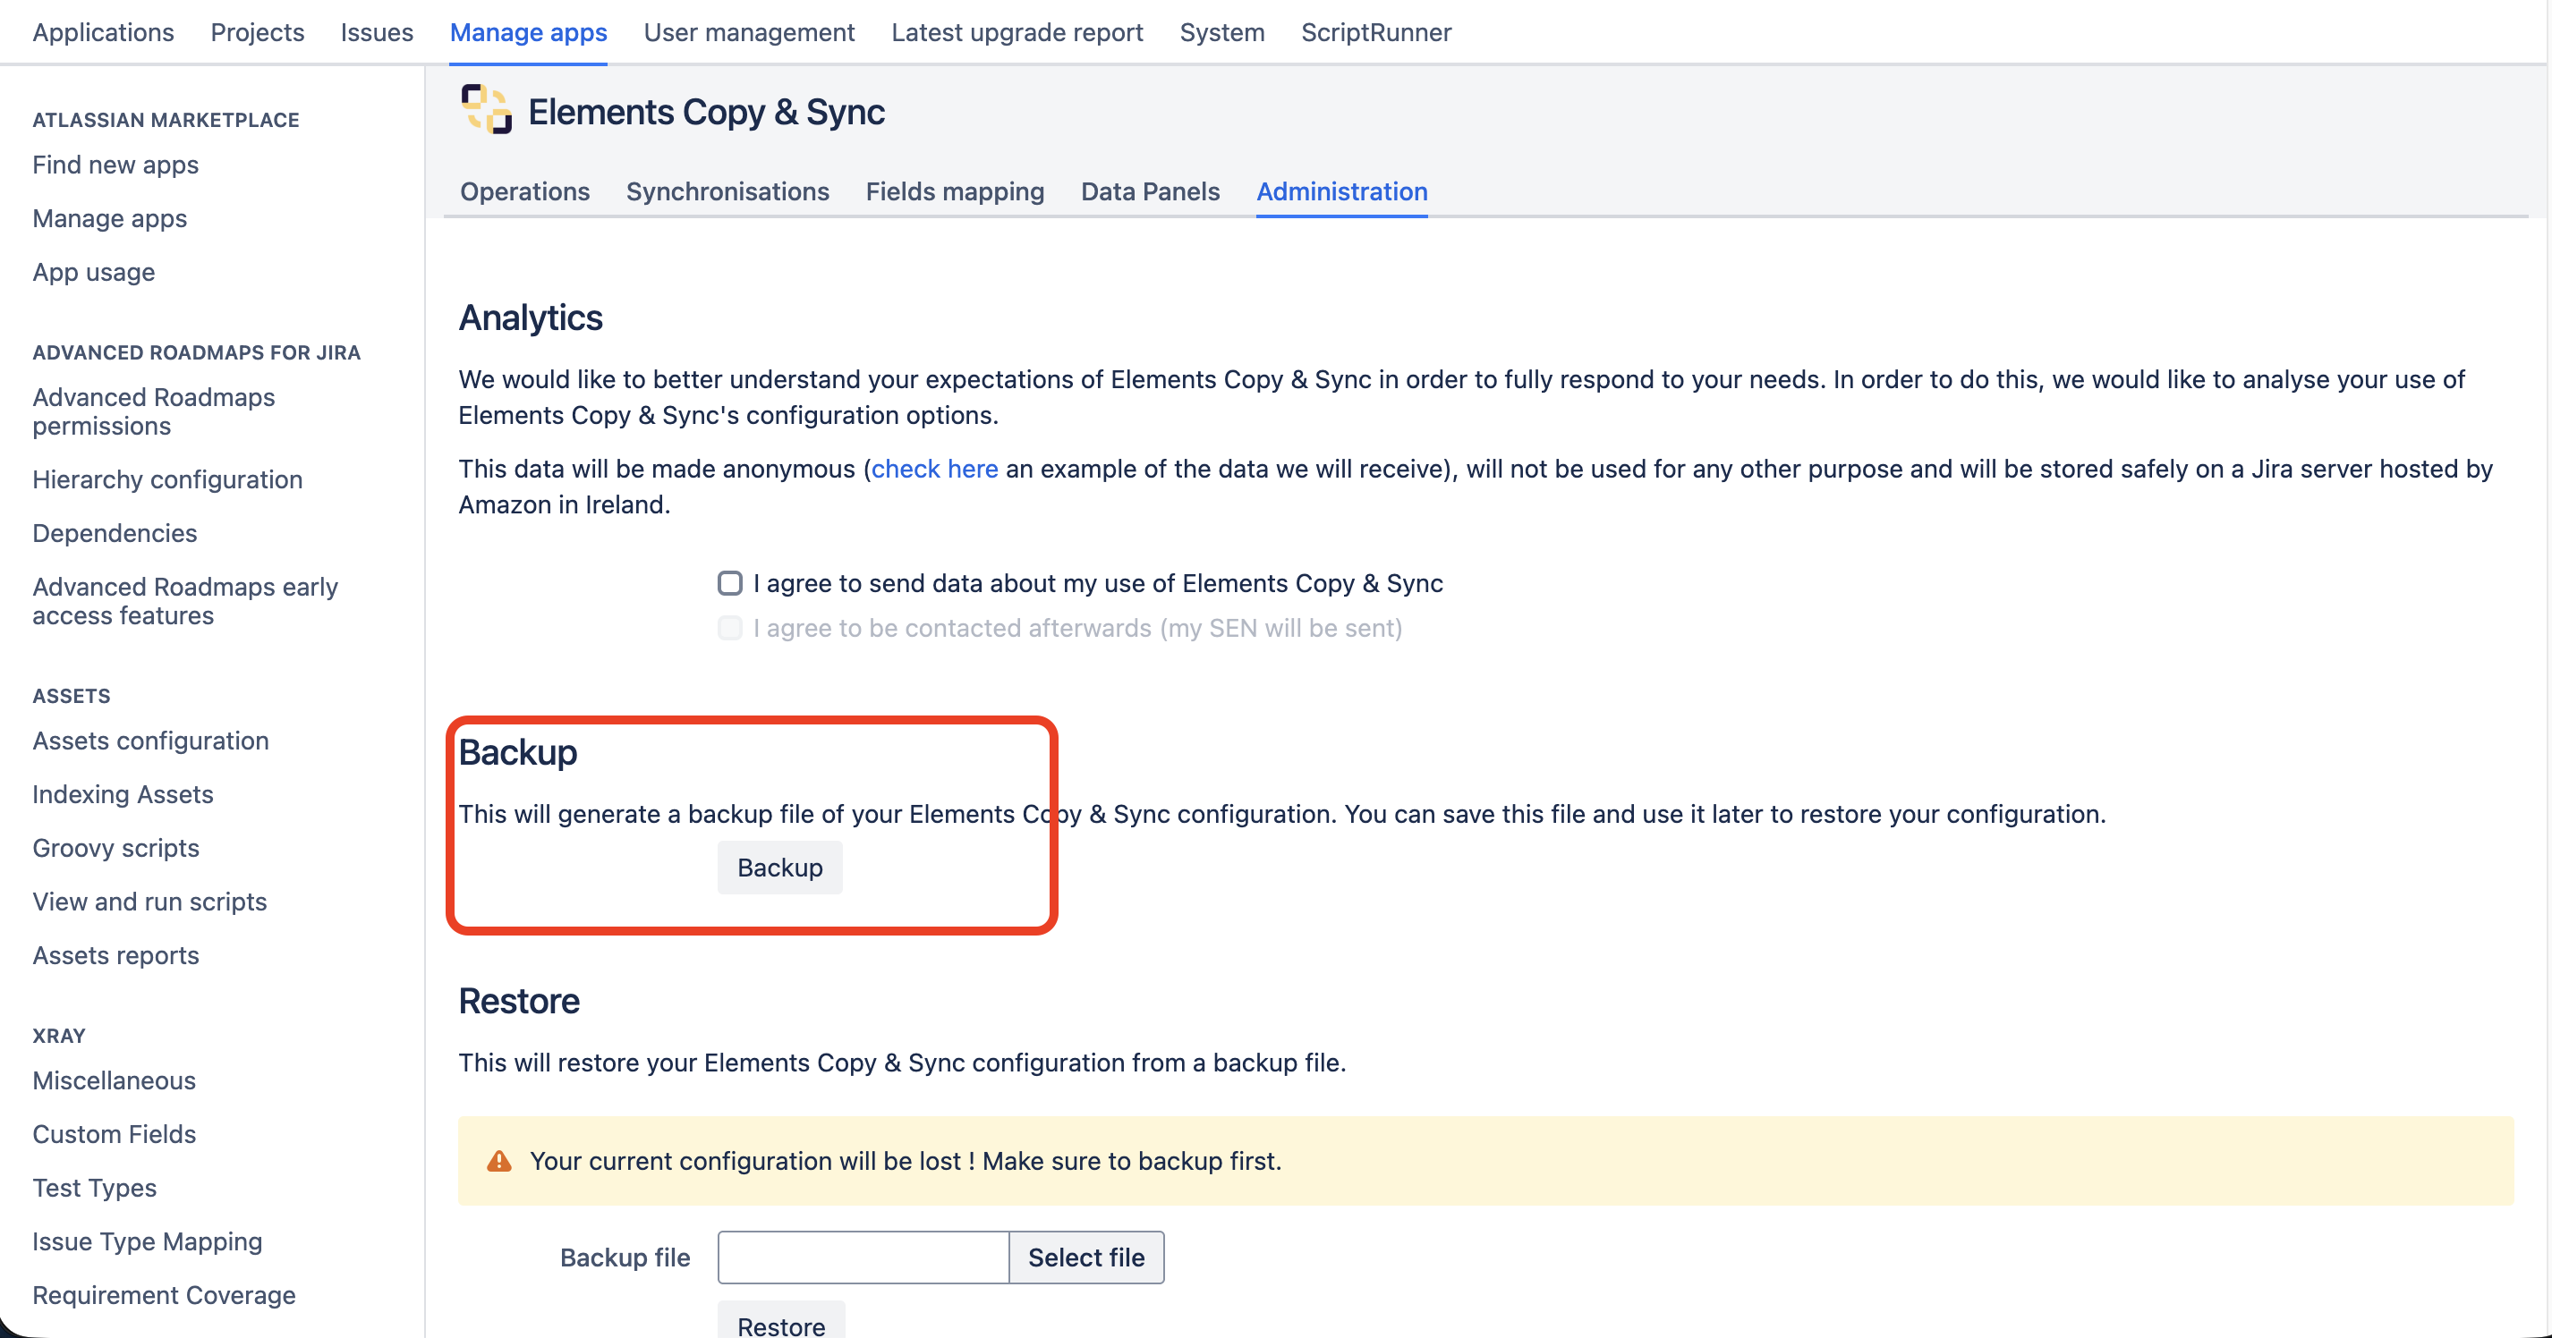Image resolution: width=2552 pixels, height=1338 pixels.
Task: Switch to the Synchronisations tab
Action: [727, 191]
